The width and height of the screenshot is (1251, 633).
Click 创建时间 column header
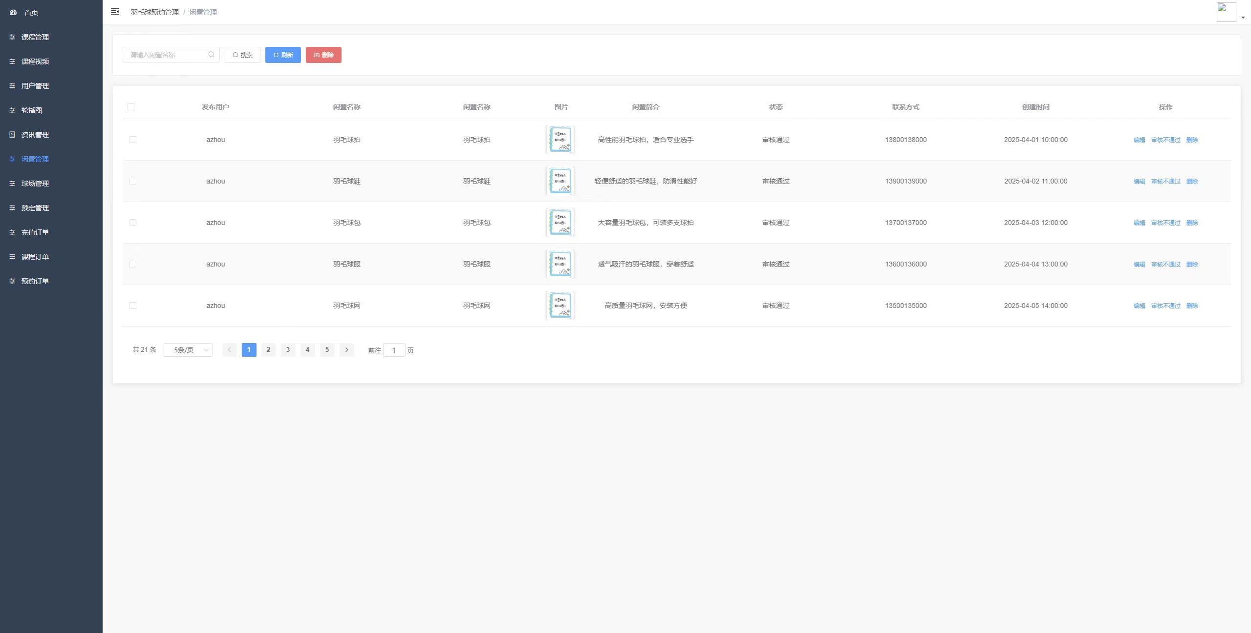coord(1035,107)
